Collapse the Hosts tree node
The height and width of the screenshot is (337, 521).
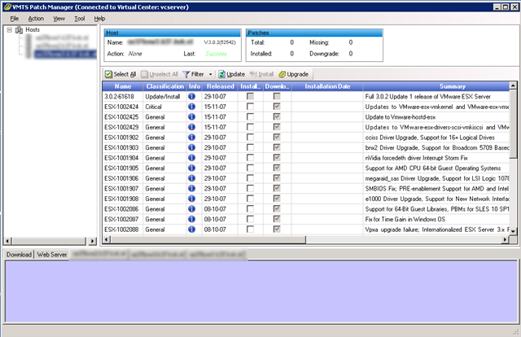pyautogui.click(x=9, y=30)
